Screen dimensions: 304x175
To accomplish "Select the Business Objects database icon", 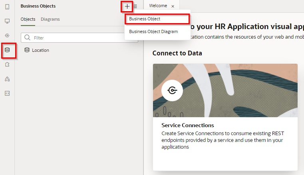I will pyautogui.click(x=7, y=50).
